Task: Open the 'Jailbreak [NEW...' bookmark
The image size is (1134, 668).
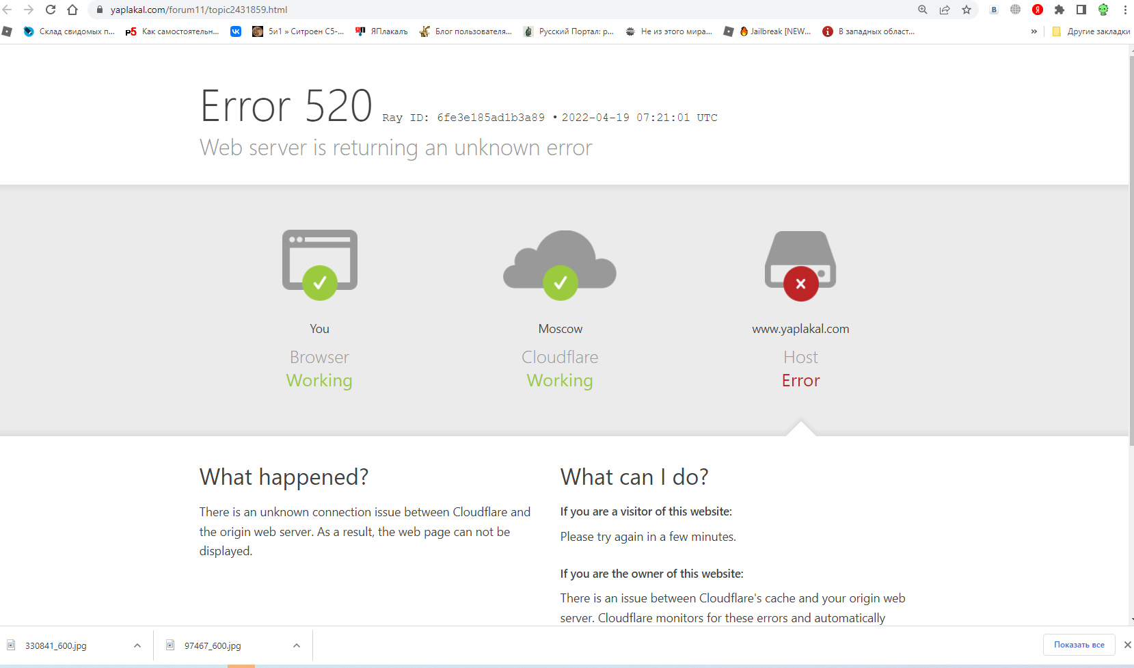Action: pos(775,31)
